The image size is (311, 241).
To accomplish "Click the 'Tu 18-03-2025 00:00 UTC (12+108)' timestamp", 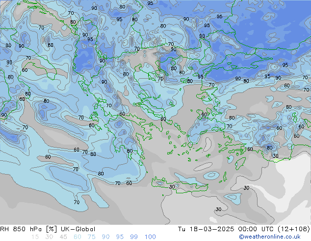I will [x=244, y=229].
